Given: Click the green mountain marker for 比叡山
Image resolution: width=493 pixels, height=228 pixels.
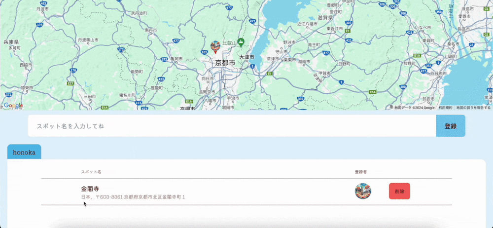Looking at the screenshot, I should (x=241, y=42).
